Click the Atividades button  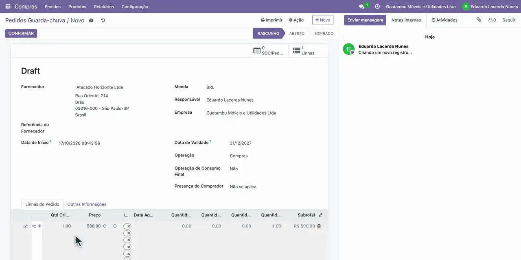[444, 20]
